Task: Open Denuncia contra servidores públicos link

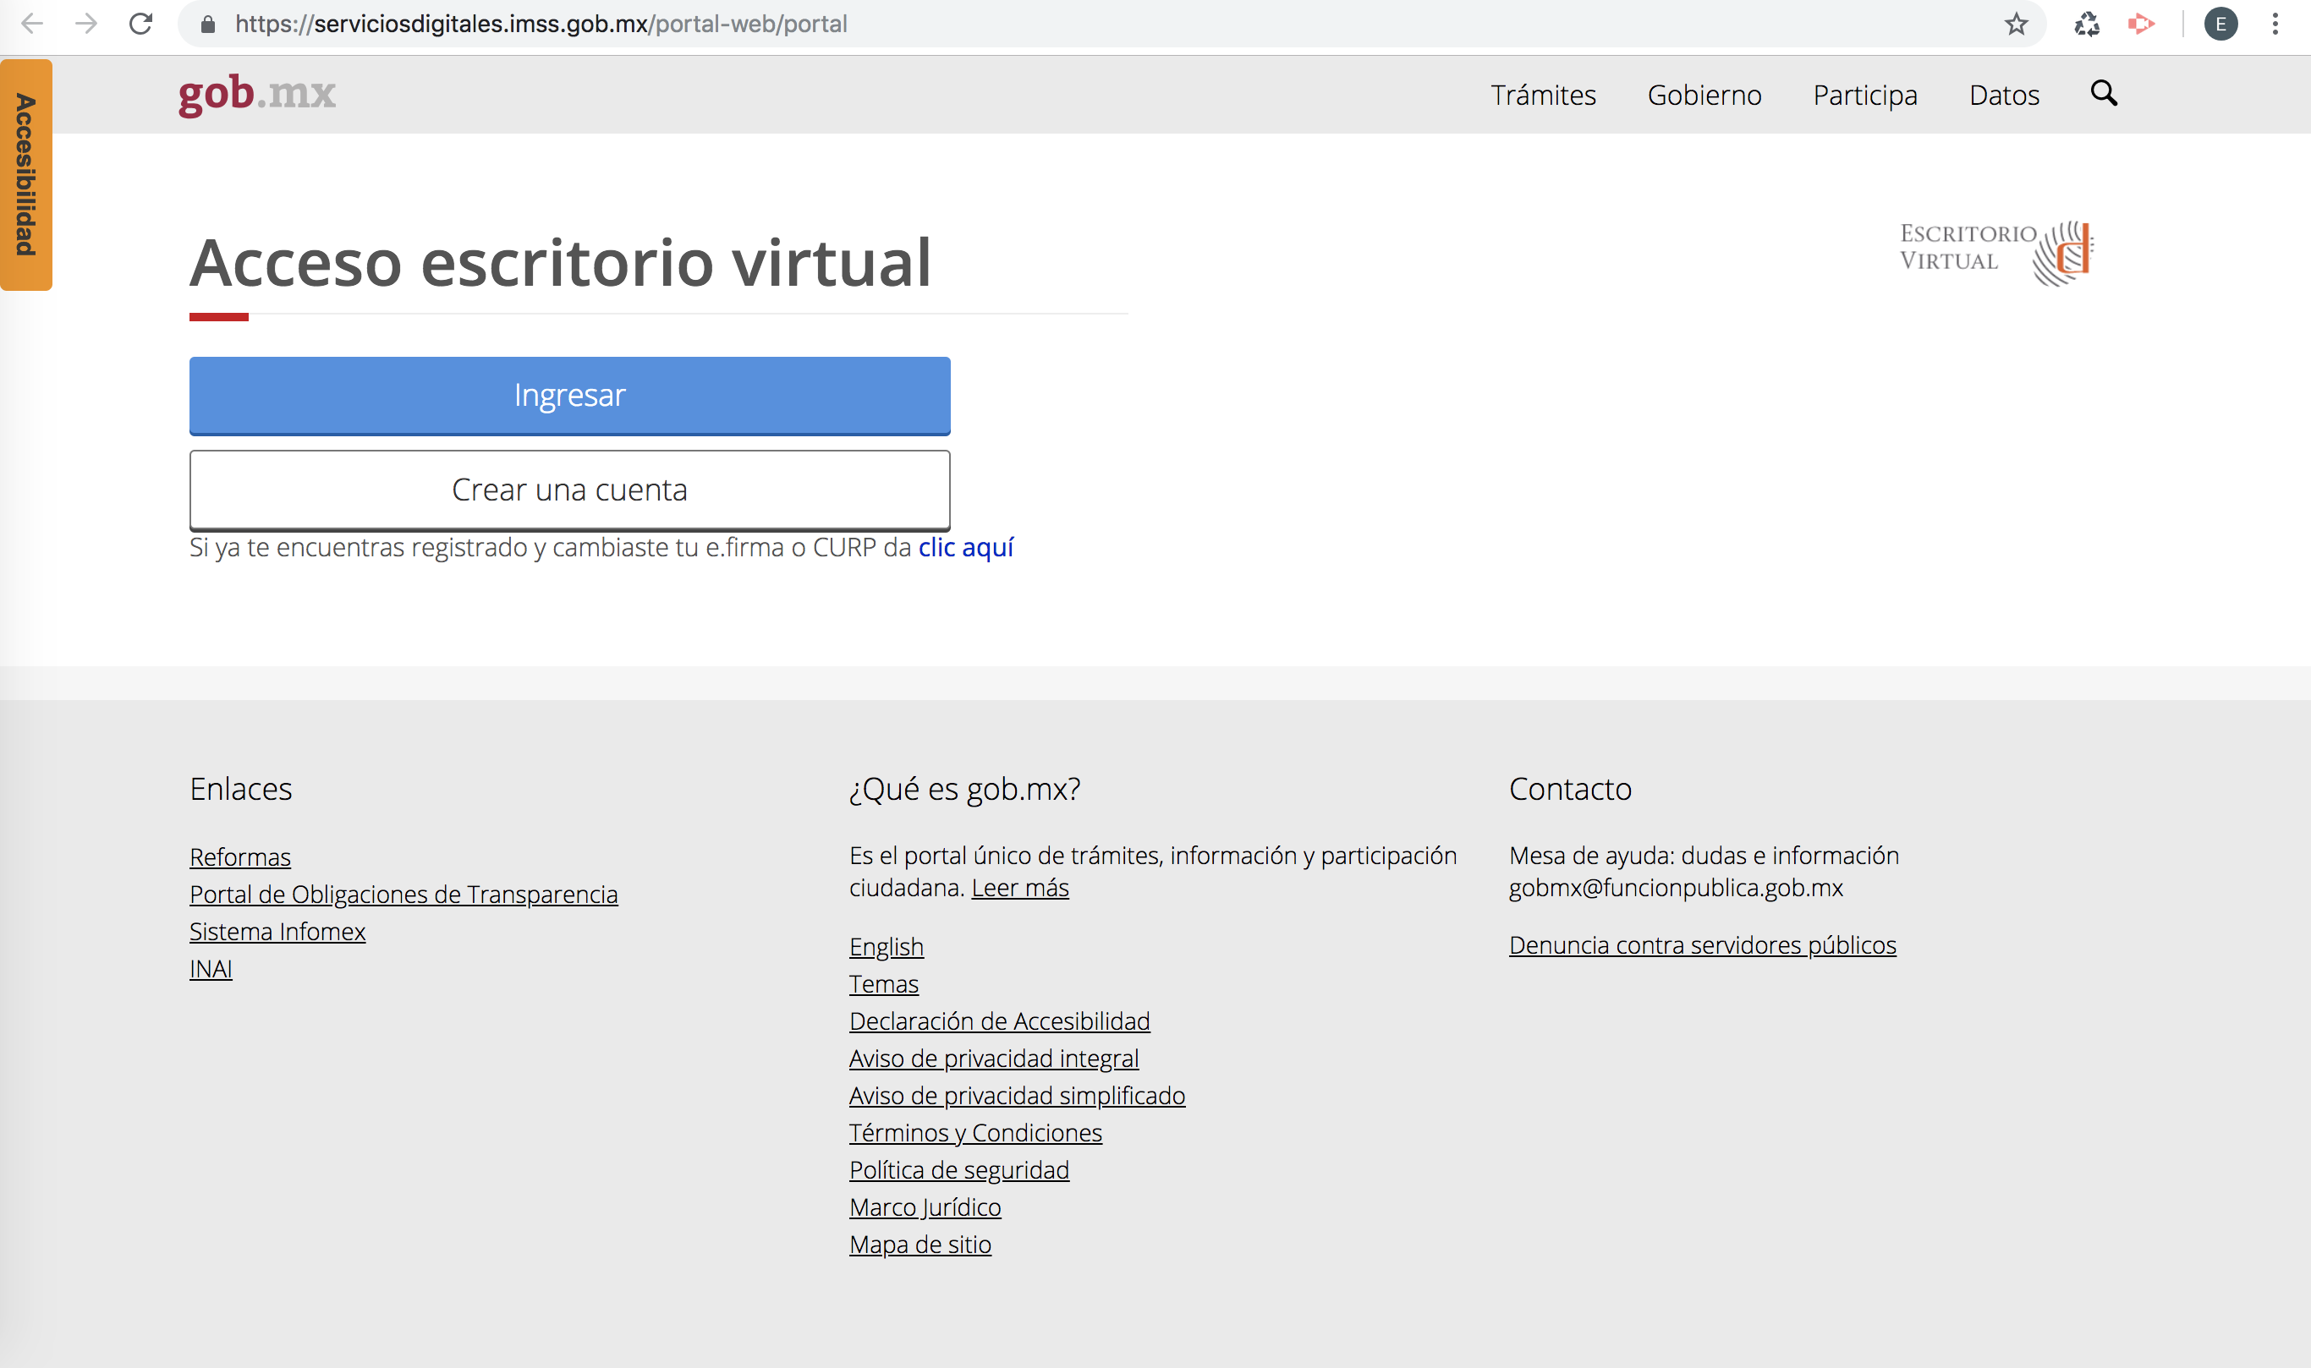Action: pos(1702,945)
